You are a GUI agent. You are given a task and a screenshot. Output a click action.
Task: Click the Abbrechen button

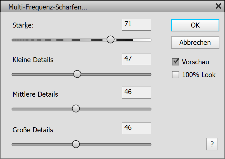point(195,43)
